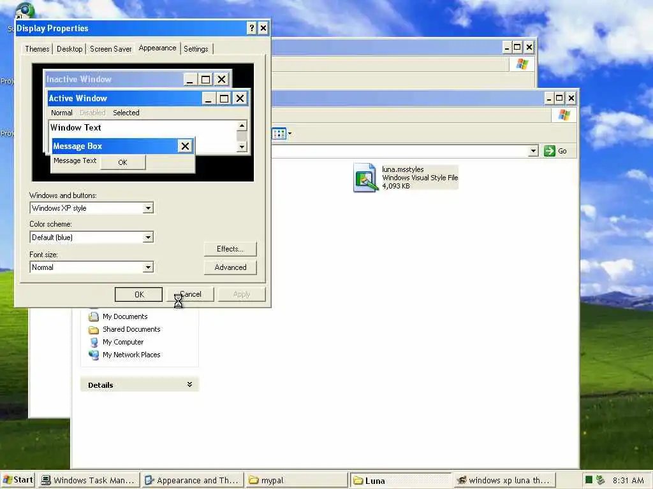
Task: Click the desktop icon behind the dialog title
Action: pyautogui.click(x=25, y=10)
